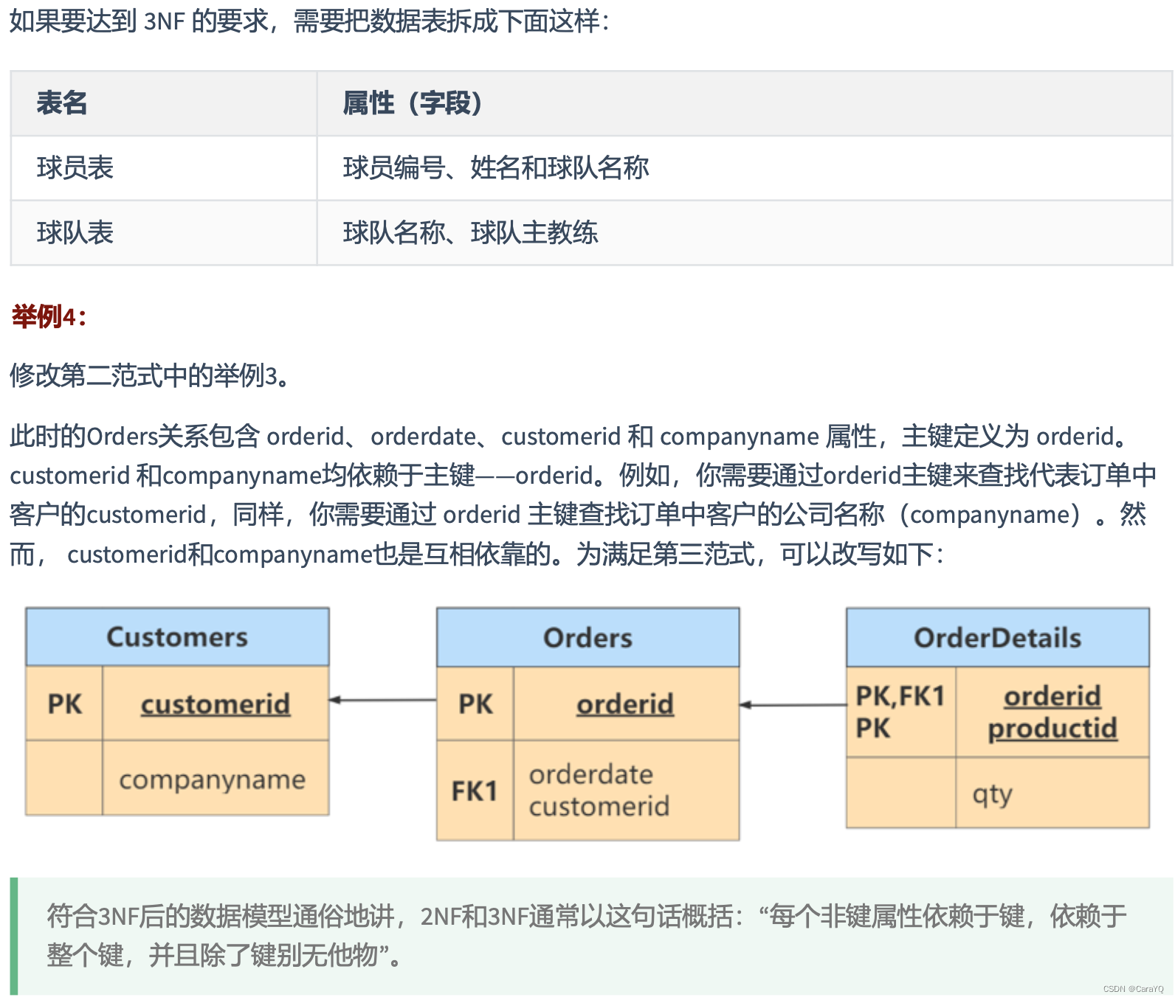Click the orderdate field in Orders
This screenshot has width=1175, height=1000.
click(x=591, y=774)
